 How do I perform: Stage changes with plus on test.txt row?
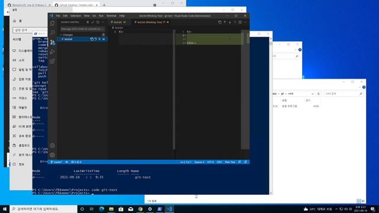99,39
